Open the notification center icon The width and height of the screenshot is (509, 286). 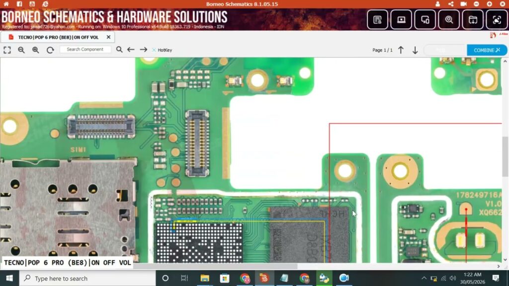click(496, 278)
